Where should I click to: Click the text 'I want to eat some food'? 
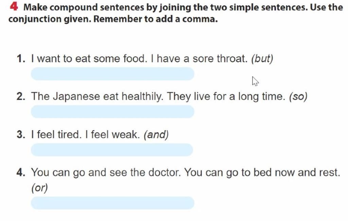89,58
